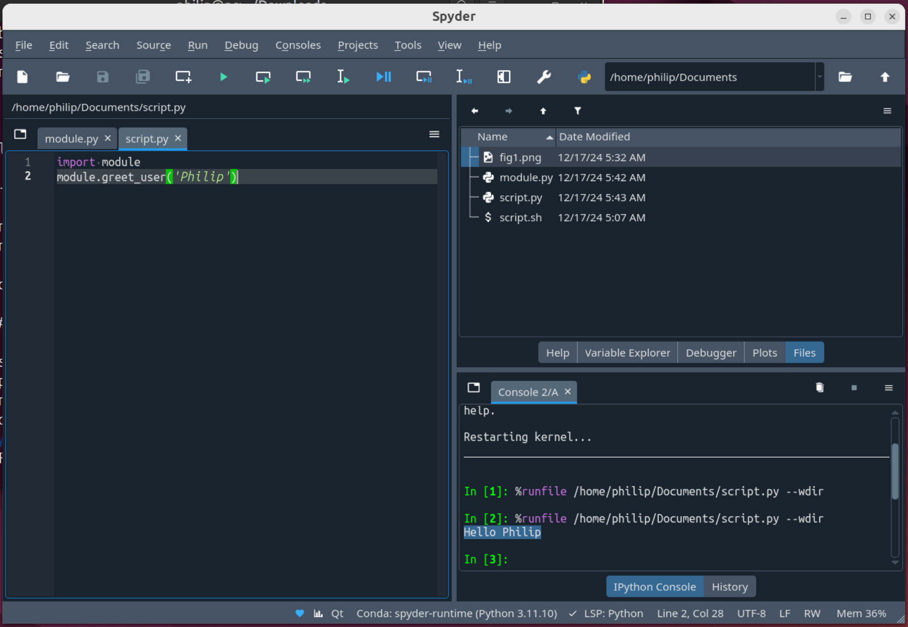Go forward in Files pane

coord(509,111)
